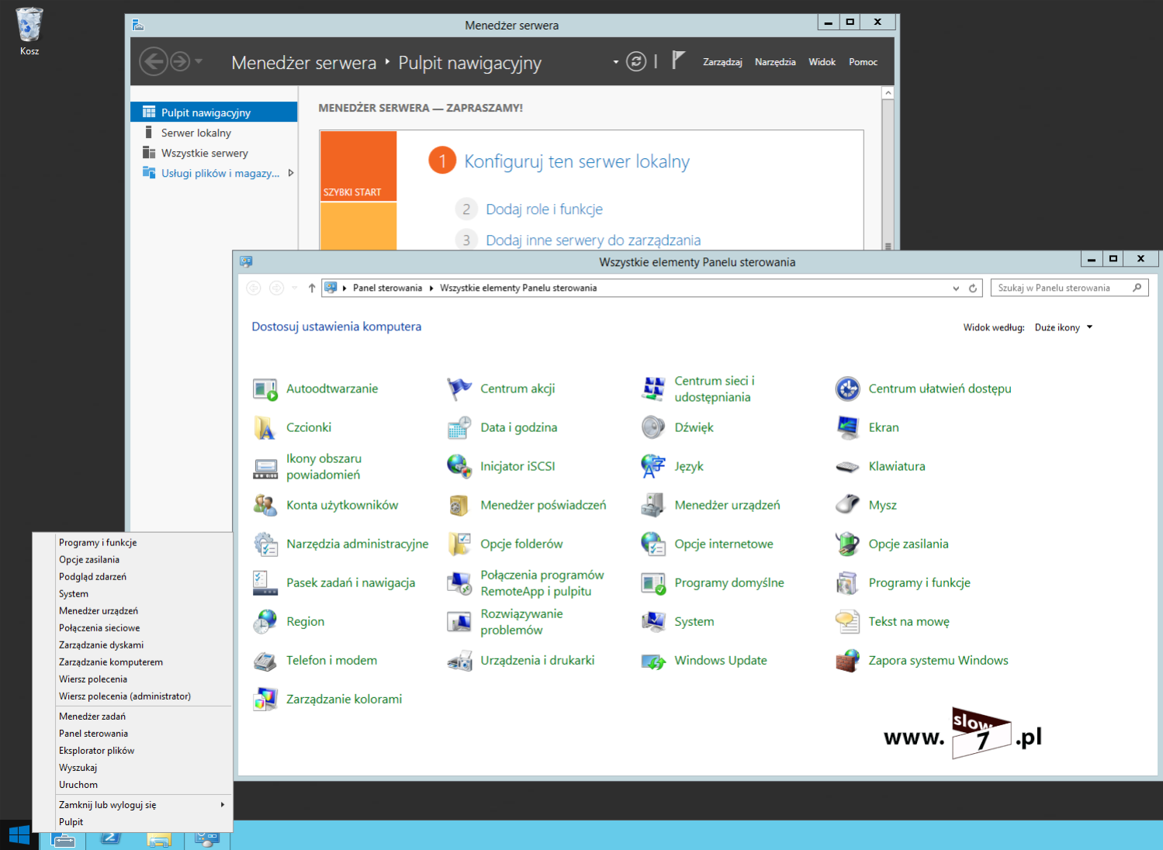This screenshot has width=1163, height=850.
Task: Click the Dodaj role i funkcje link
Action: [x=544, y=209]
